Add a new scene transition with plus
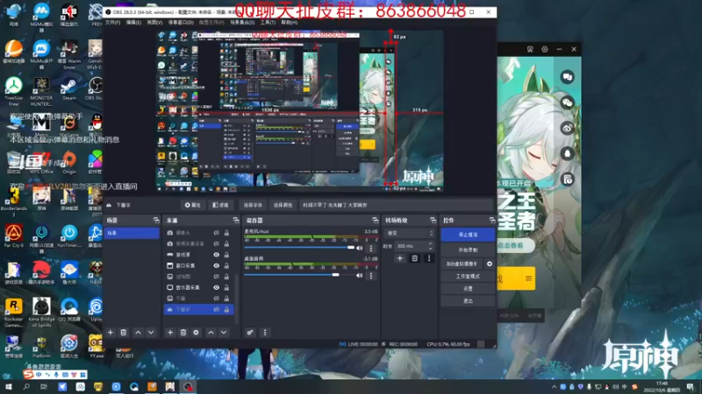Viewport: 702px width, 394px height. click(400, 258)
